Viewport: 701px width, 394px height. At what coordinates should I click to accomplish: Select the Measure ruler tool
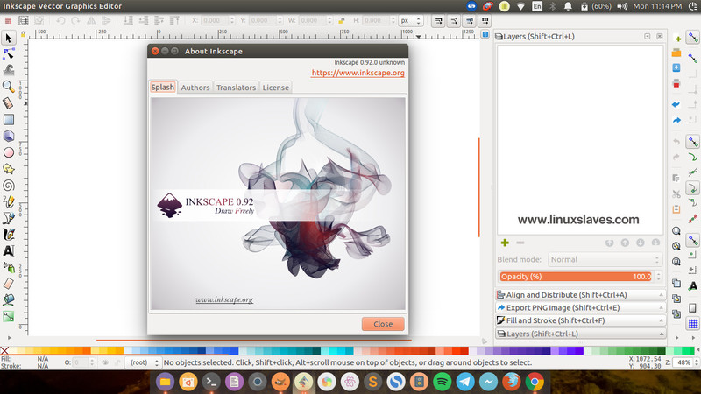coord(9,103)
